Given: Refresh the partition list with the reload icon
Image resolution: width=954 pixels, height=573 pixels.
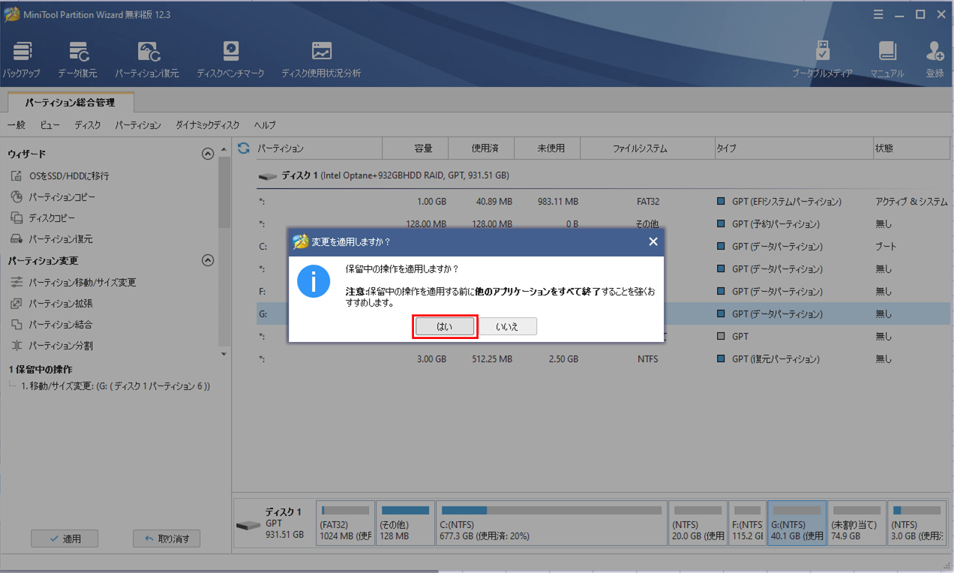Looking at the screenshot, I should pyautogui.click(x=243, y=148).
